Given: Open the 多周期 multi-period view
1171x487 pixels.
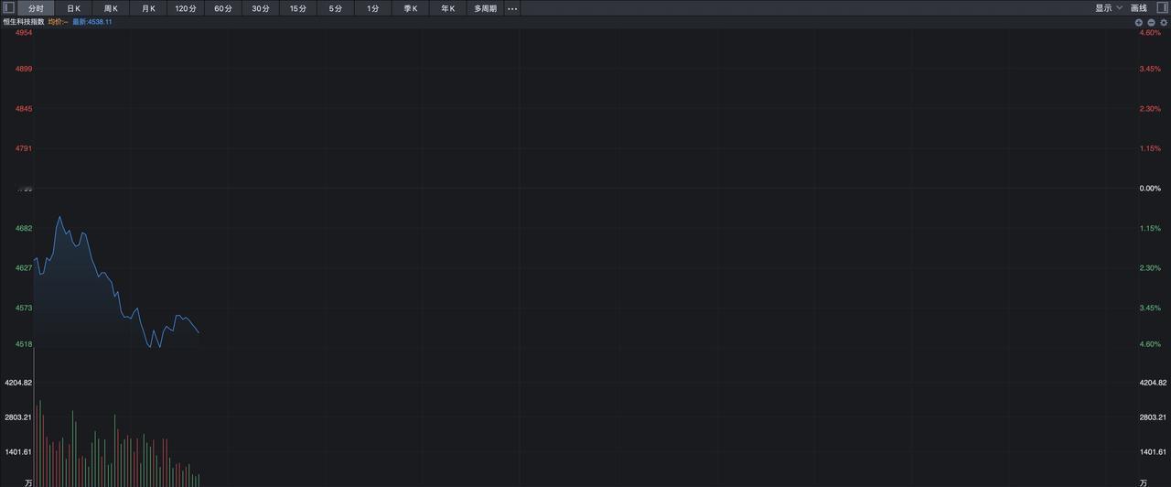Looking at the screenshot, I should (486, 8).
